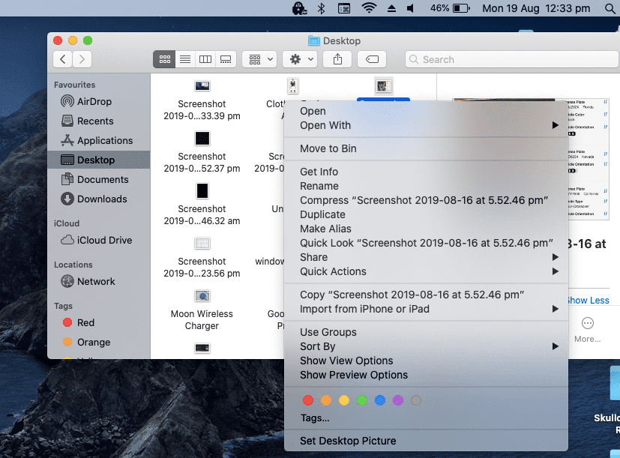The height and width of the screenshot is (458, 620).
Task: Click the Bluetooth icon in the menu bar
Action: pyautogui.click(x=322, y=10)
